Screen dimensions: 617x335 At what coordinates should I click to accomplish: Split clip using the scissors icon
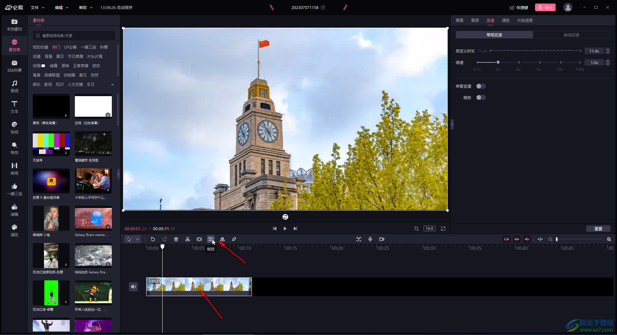[188, 239]
